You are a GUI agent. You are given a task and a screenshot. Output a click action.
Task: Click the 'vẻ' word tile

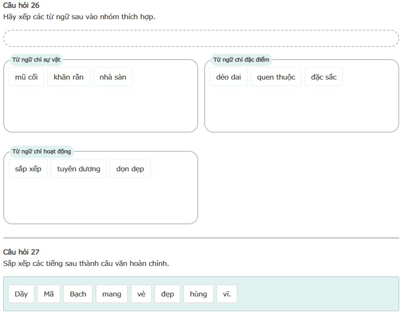[x=141, y=294]
